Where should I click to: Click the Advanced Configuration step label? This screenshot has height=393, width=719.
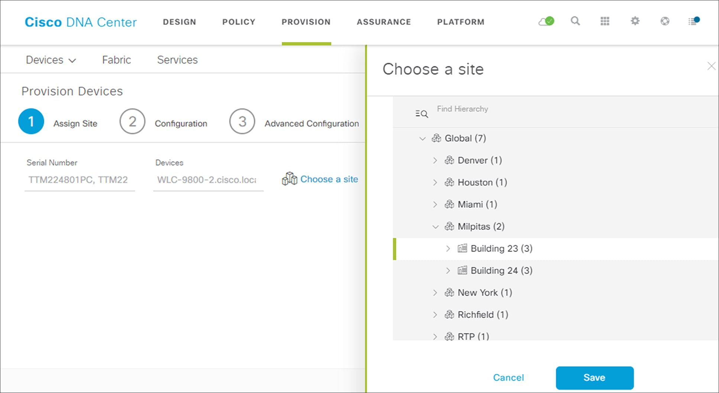click(312, 124)
